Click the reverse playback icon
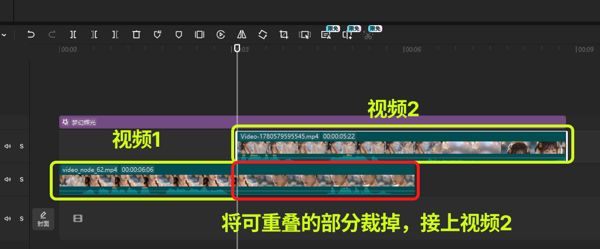Screen dimensions: 600x249 tap(221, 34)
